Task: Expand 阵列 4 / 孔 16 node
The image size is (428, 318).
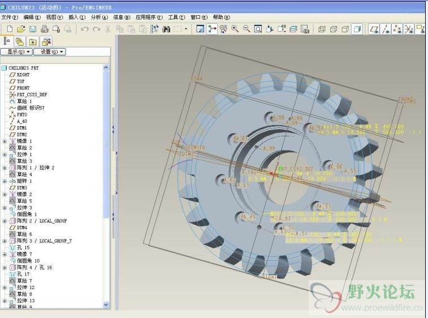Action: [5, 268]
